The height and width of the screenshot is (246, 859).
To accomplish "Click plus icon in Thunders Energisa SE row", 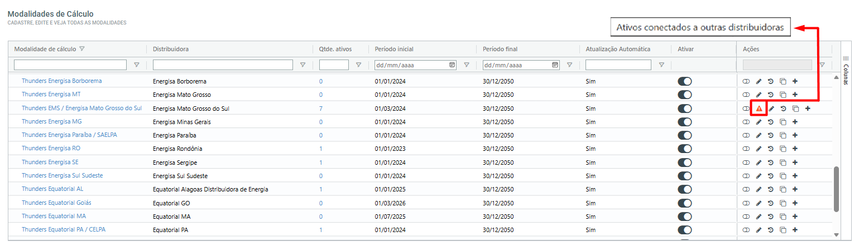I will coord(795,163).
